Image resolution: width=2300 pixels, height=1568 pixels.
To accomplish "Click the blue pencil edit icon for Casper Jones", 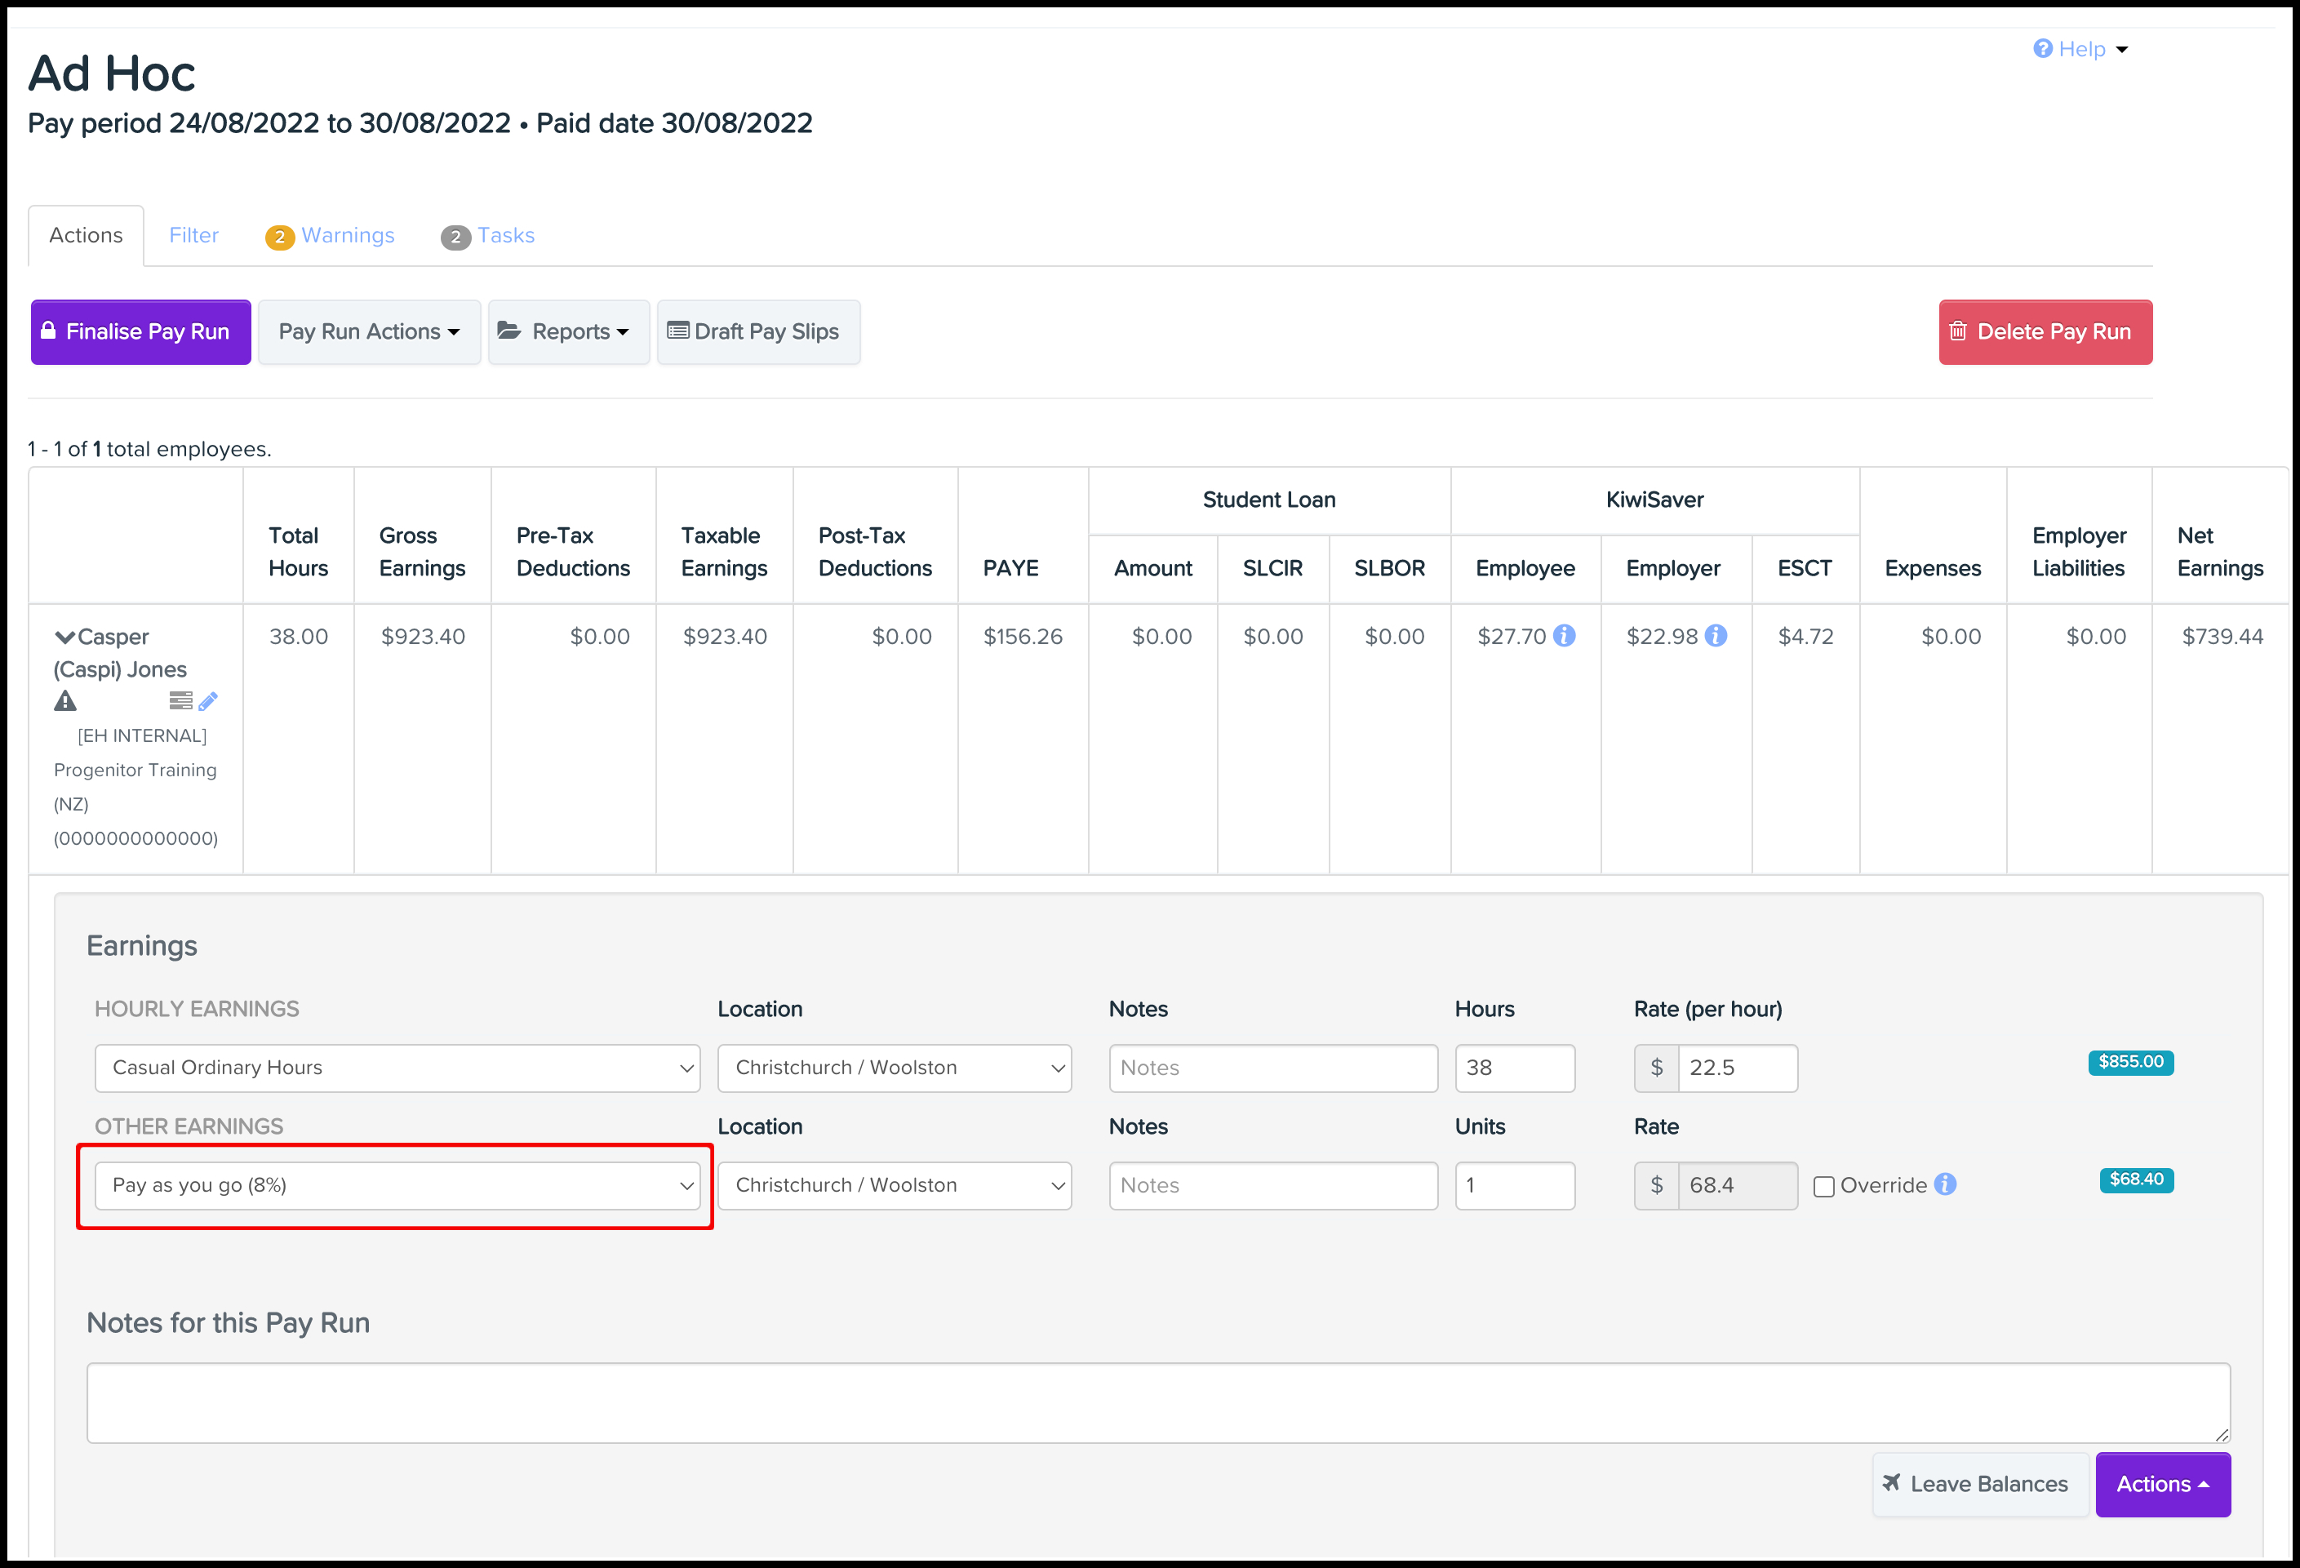I will coord(208,702).
